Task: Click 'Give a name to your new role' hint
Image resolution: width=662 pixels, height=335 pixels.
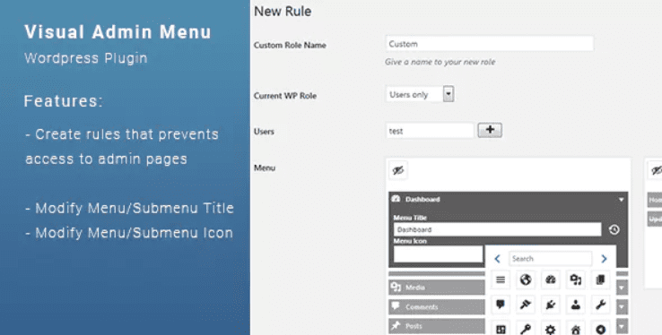Action: (440, 62)
